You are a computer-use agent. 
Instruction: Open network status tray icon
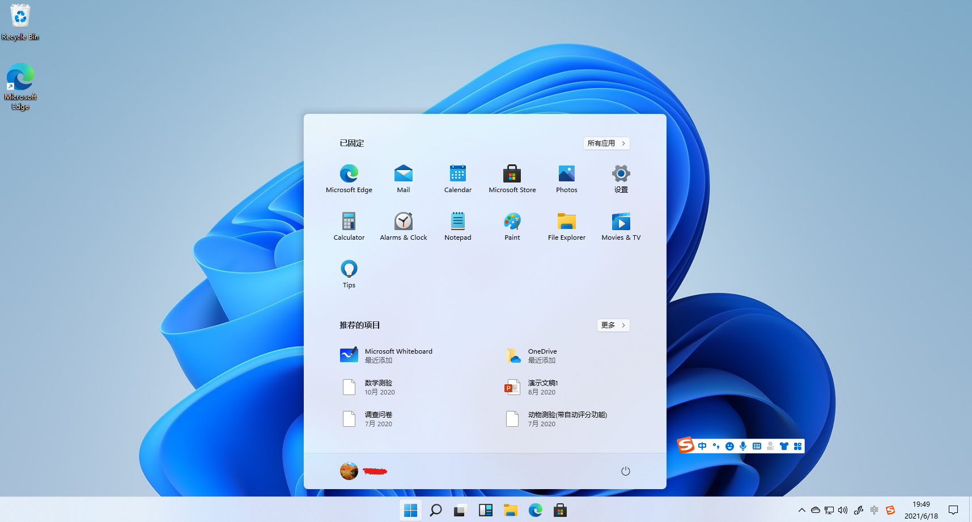(829, 510)
